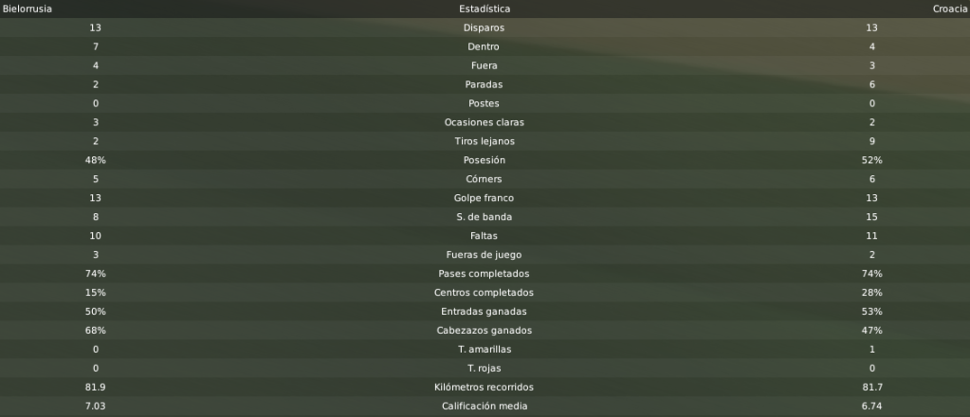Click Bielorrusia's 7.03 average rating value

[x=95, y=407]
